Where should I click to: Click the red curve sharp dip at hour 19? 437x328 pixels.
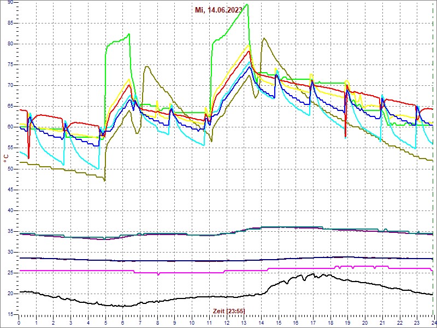tap(345, 136)
